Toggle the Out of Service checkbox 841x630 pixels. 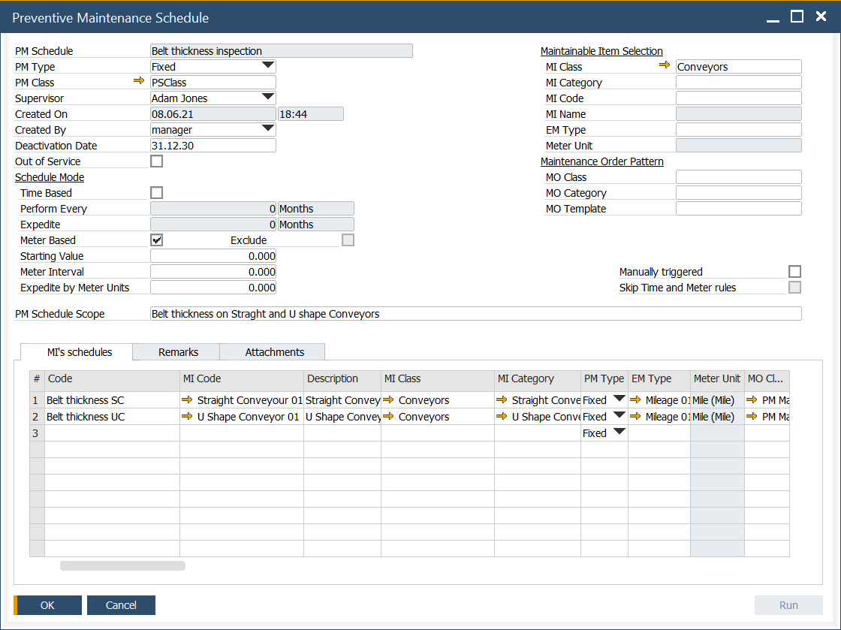[x=157, y=161]
